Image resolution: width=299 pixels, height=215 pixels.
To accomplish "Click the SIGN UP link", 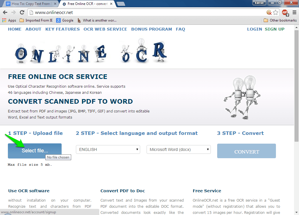I will pos(274,29).
